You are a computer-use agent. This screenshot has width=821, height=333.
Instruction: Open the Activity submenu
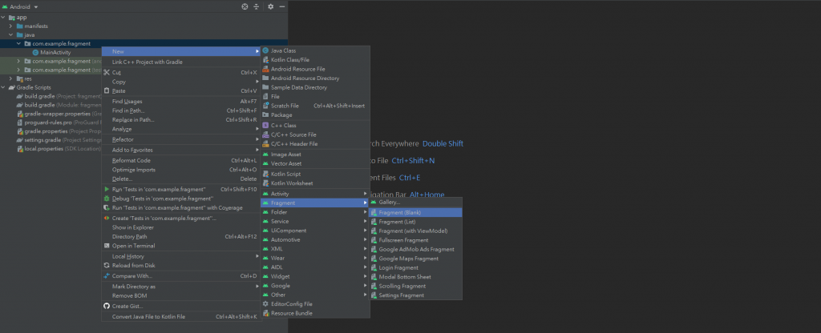click(315, 194)
